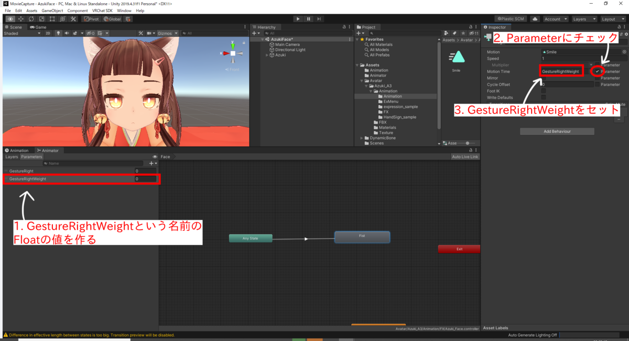Select the View (eye) tool in toolbar

point(10,19)
